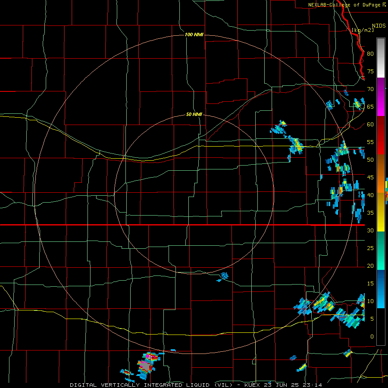Select the orange-brown segment of the color bar
The width and height of the screenshot is (388, 388).
pyautogui.click(x=381, y=174)
